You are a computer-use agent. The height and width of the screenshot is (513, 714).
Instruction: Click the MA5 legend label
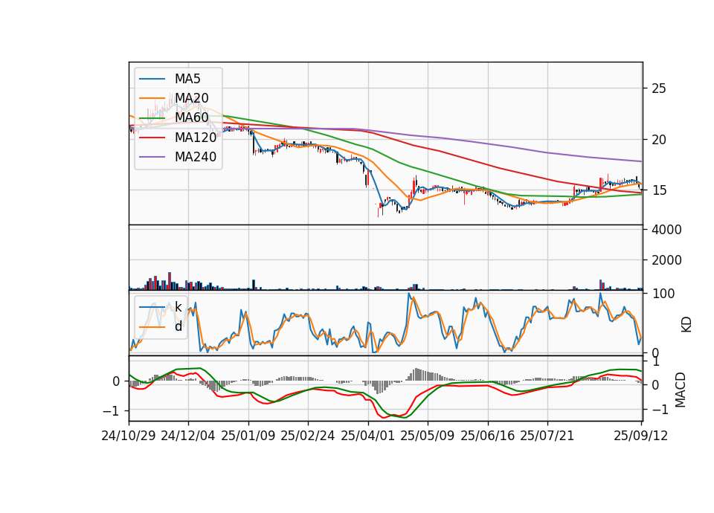pyautogui.click(x=187, y=79)
